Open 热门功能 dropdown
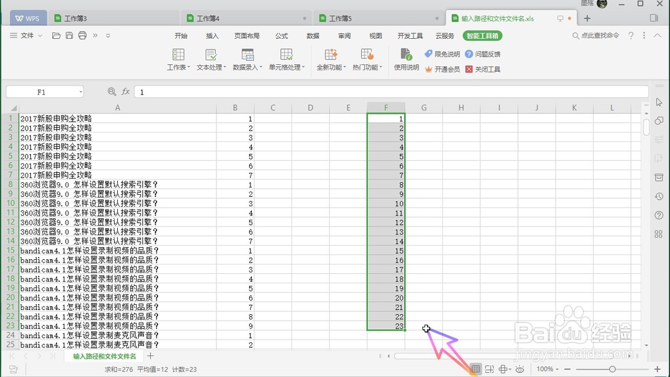This screenshot has height=377, width=670. click(367, 60)
